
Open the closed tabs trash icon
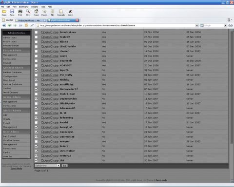pyautogui.click(x=229, y=20)
